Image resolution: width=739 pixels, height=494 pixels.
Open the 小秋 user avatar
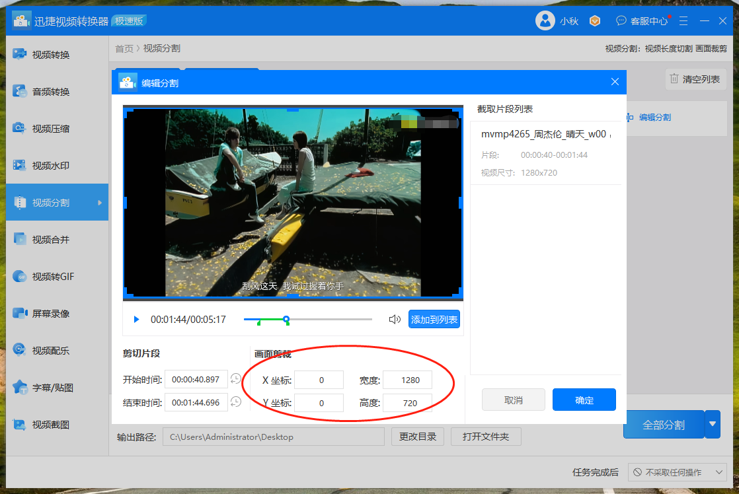click(x=545, y=21)
